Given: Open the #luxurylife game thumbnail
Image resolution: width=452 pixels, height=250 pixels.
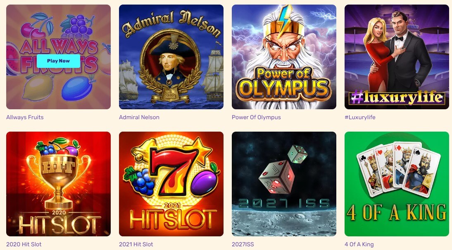Looking at the screenshot, I should click(397, 57).
